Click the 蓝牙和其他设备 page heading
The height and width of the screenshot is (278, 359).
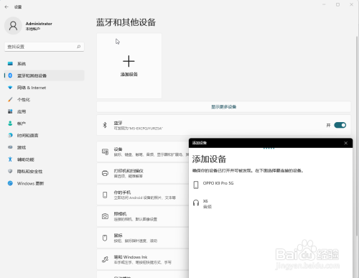(126, 22)
